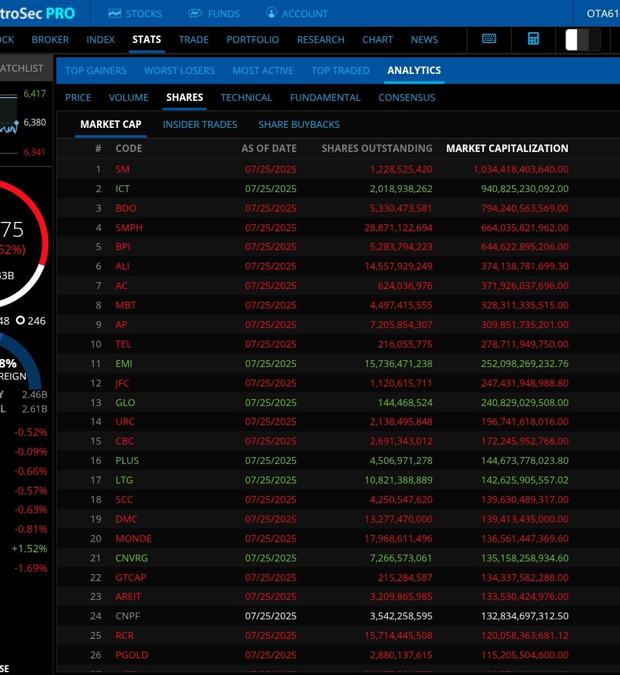Open the calculator icon
The height and width of the screenshot is (675, 620).
pyautogui.click(x=533, y=39)
